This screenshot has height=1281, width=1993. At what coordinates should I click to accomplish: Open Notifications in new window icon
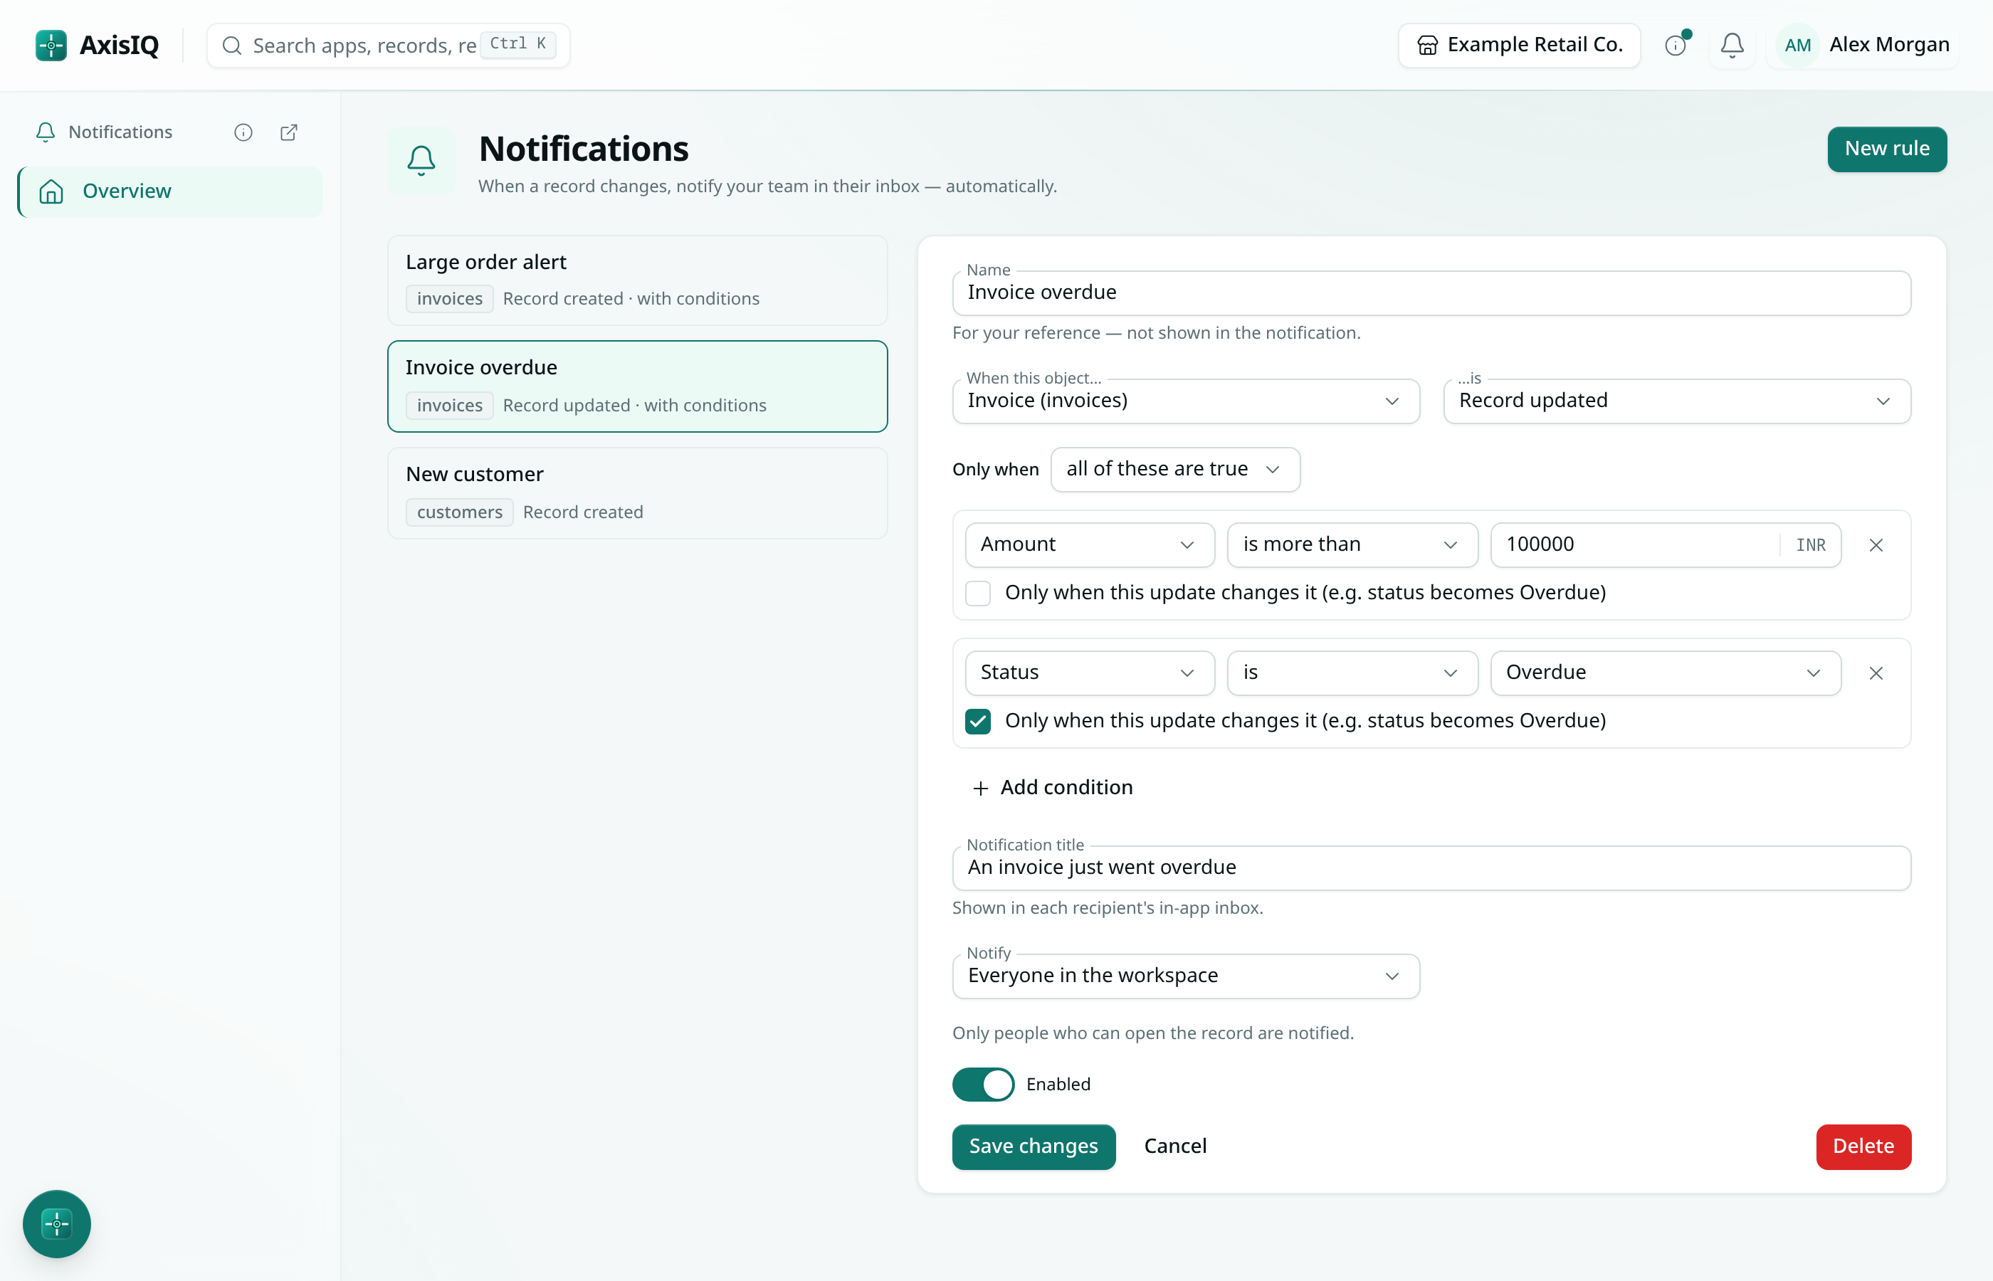[289, 132]
